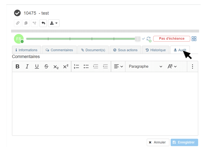Screen dimensions: 203x149
Task: Click the duplicate action icon
Action: pos(26,23)
